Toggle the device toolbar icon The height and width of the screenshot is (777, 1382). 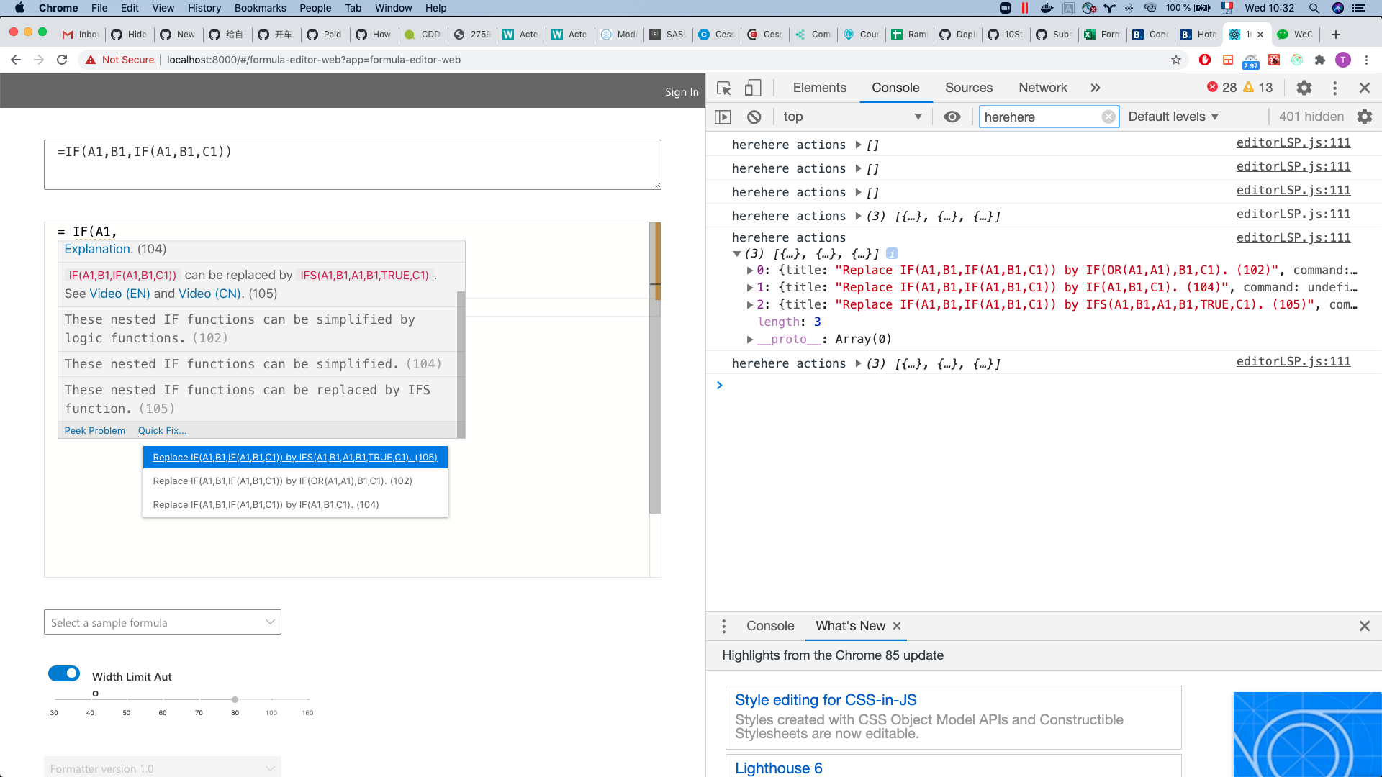point(753,88)
